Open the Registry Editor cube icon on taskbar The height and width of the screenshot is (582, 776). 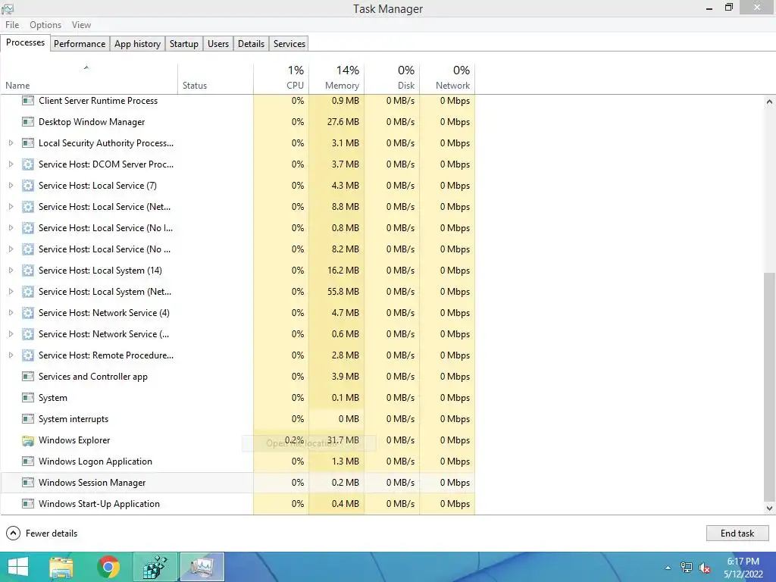coord(155,567)
